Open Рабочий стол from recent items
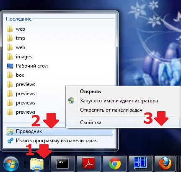The height and width of the screenshot is (172, 181). pyautogui.click(x=59, y=66)
